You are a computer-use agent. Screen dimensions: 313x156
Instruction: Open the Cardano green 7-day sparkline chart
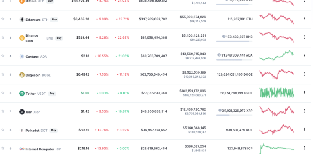click(276, 55)
